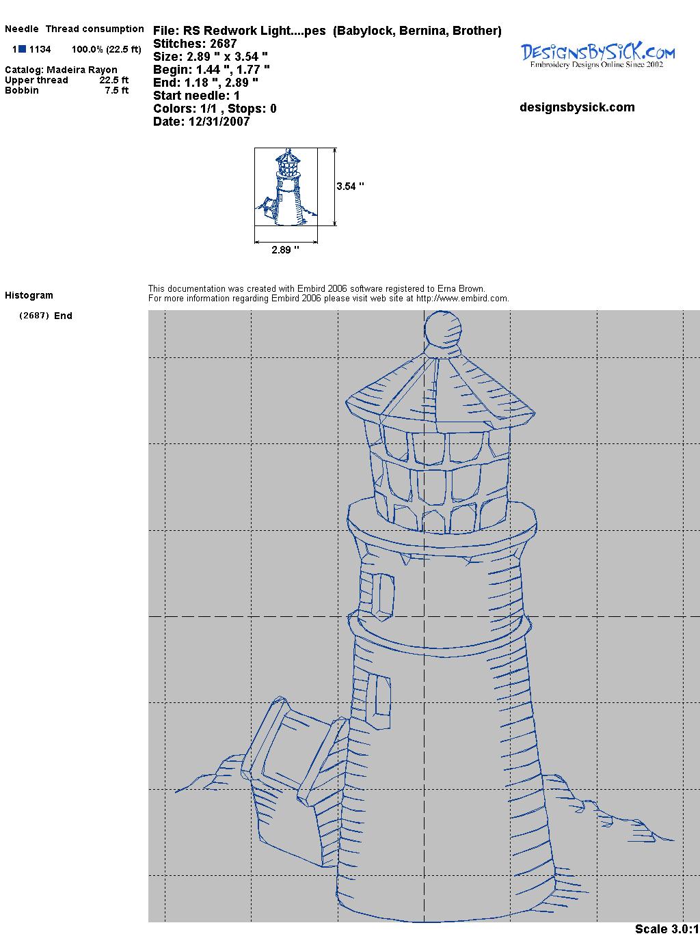The image size is (700, 936).
Task: Click the DesignsBySick.com logo
Action: pos(597,55)
